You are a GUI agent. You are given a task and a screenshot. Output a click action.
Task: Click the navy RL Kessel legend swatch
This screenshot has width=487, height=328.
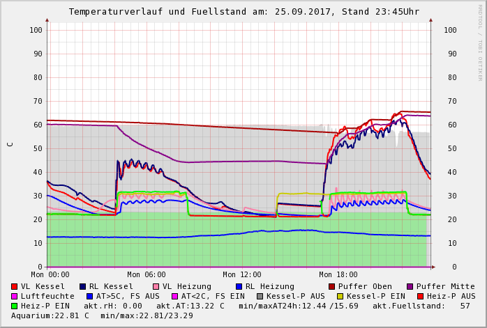[83, 286]
